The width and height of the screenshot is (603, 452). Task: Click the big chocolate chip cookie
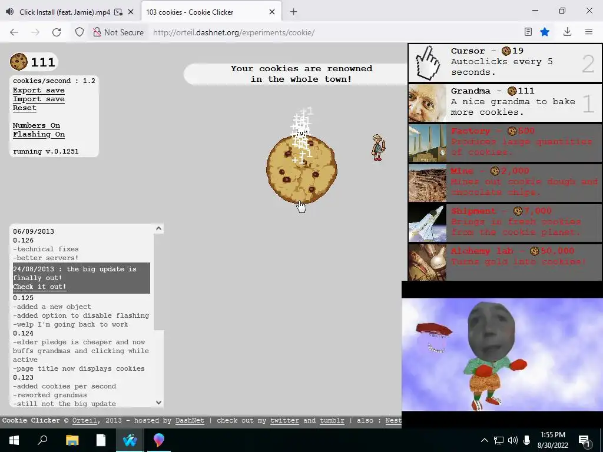(302, 169)
